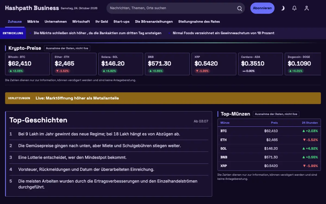The image size is (326, 204).
Task: Open the Hashpath Business logo home link
Action: tap(32, 8)
